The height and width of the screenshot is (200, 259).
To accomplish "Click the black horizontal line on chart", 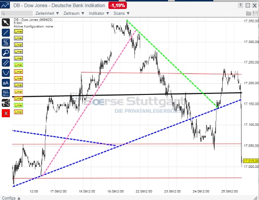I will pyautogui.click(x=127, y=95).
